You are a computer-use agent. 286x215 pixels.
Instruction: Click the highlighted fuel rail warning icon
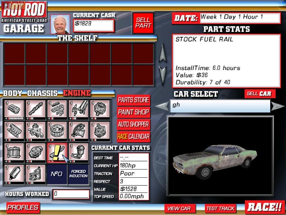pos(57,152)
